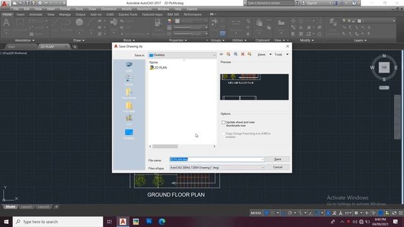Click the new drawing plus tab button

pyautogui.click(x=74, y=47)
